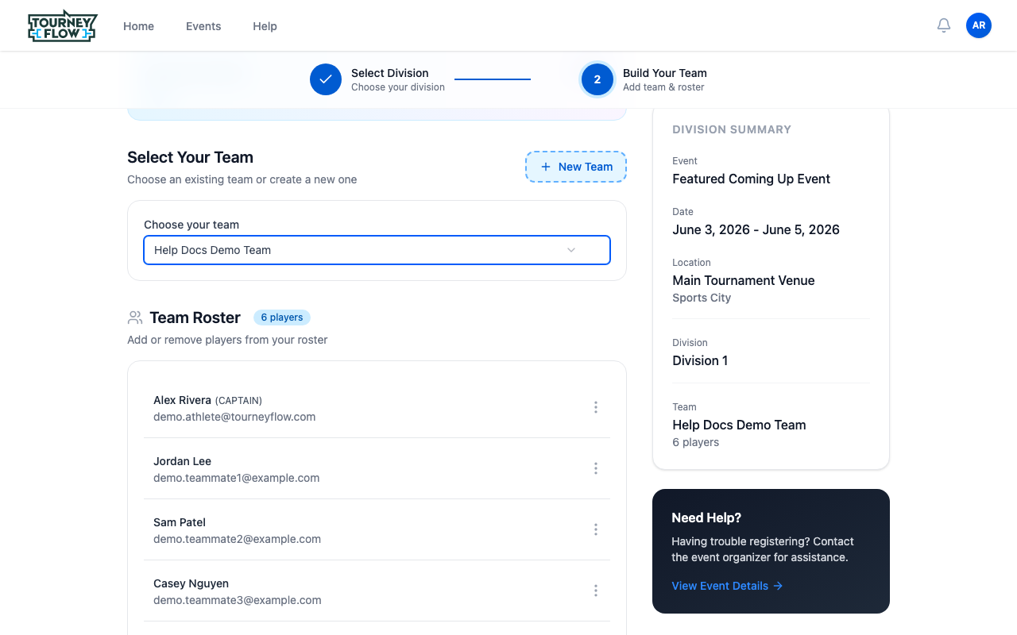
Task: Click the Select Division step label
Action: (390, 73)
